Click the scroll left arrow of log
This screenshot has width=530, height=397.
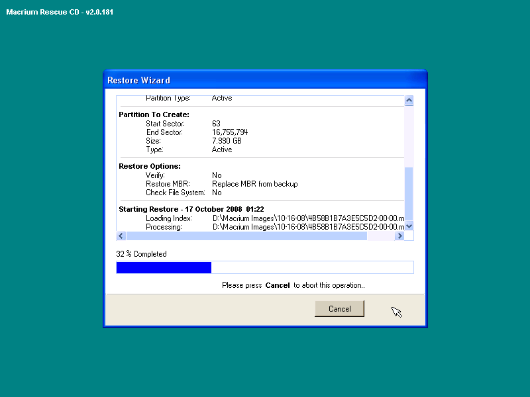click(121, 236)
